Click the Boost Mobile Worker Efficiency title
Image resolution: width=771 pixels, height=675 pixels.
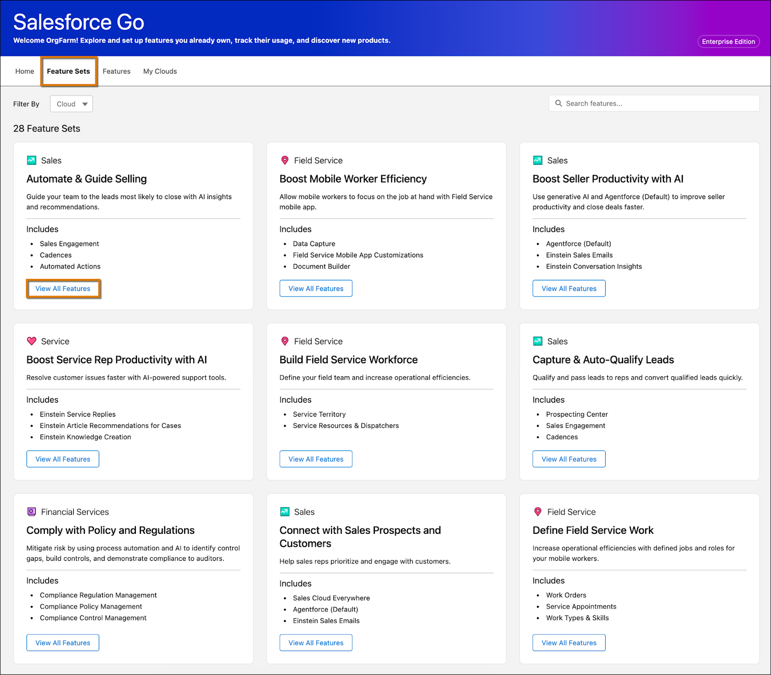click(353, 179)
